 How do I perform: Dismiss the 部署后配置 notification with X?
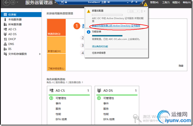pos(145,11)
